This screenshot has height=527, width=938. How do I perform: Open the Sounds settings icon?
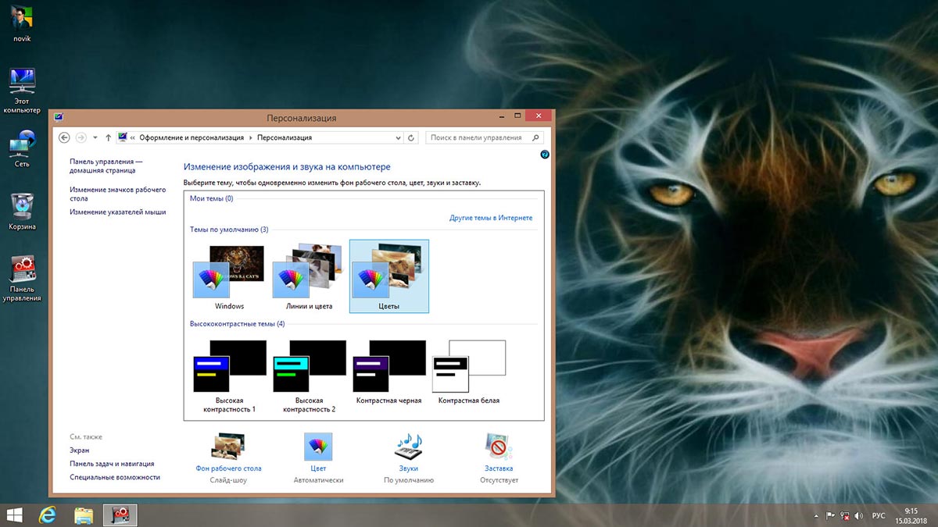pyautogui.click(x=408, y=447)
